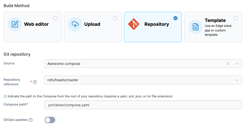Select the Upload radio button
Screen dimensions: 245x127
pyautogui.click(x=115, y=18)
